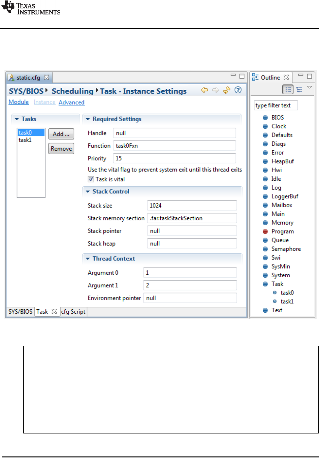Click the forward arrow navigation icon
Screen dimensions: 319x461
tap(216, 90)
